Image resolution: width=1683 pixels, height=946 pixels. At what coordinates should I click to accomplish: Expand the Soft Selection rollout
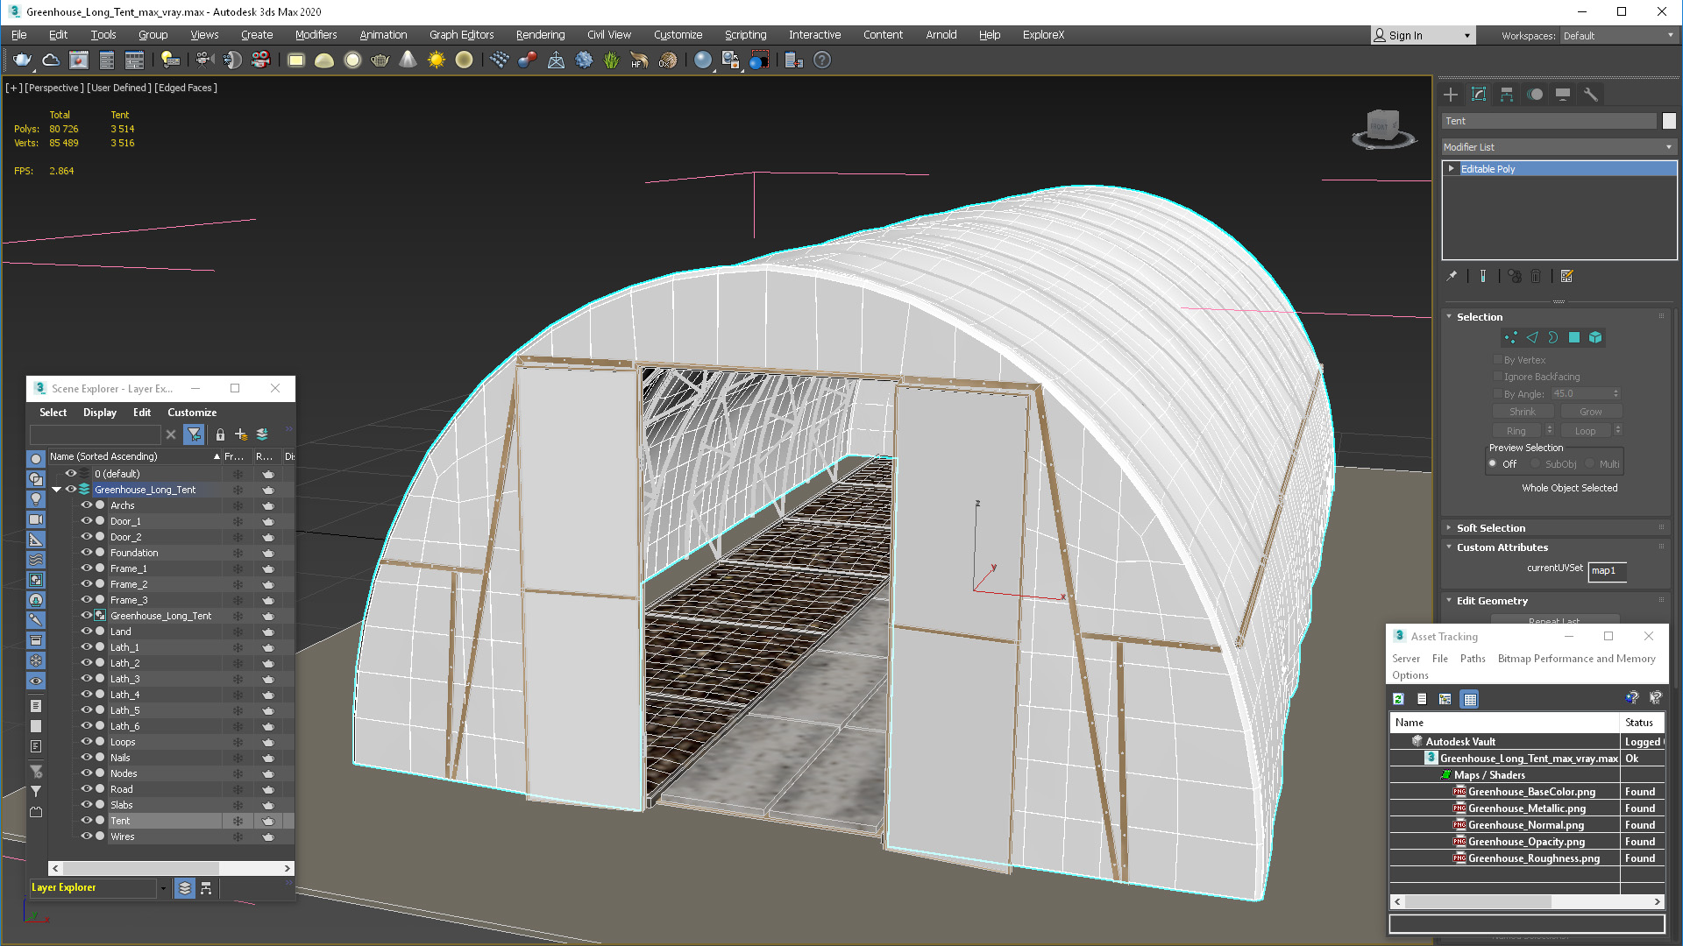[1490, 526]
